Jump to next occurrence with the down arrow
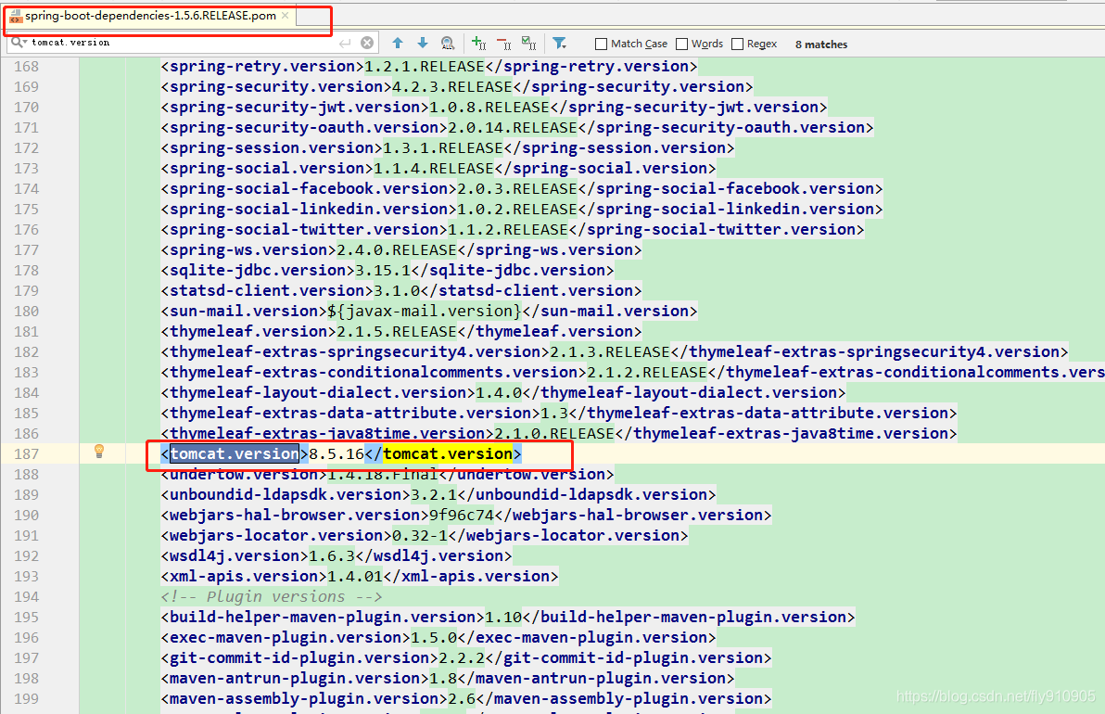The width and height of the screenshot is (1105, 714). (x=422, y=43)
